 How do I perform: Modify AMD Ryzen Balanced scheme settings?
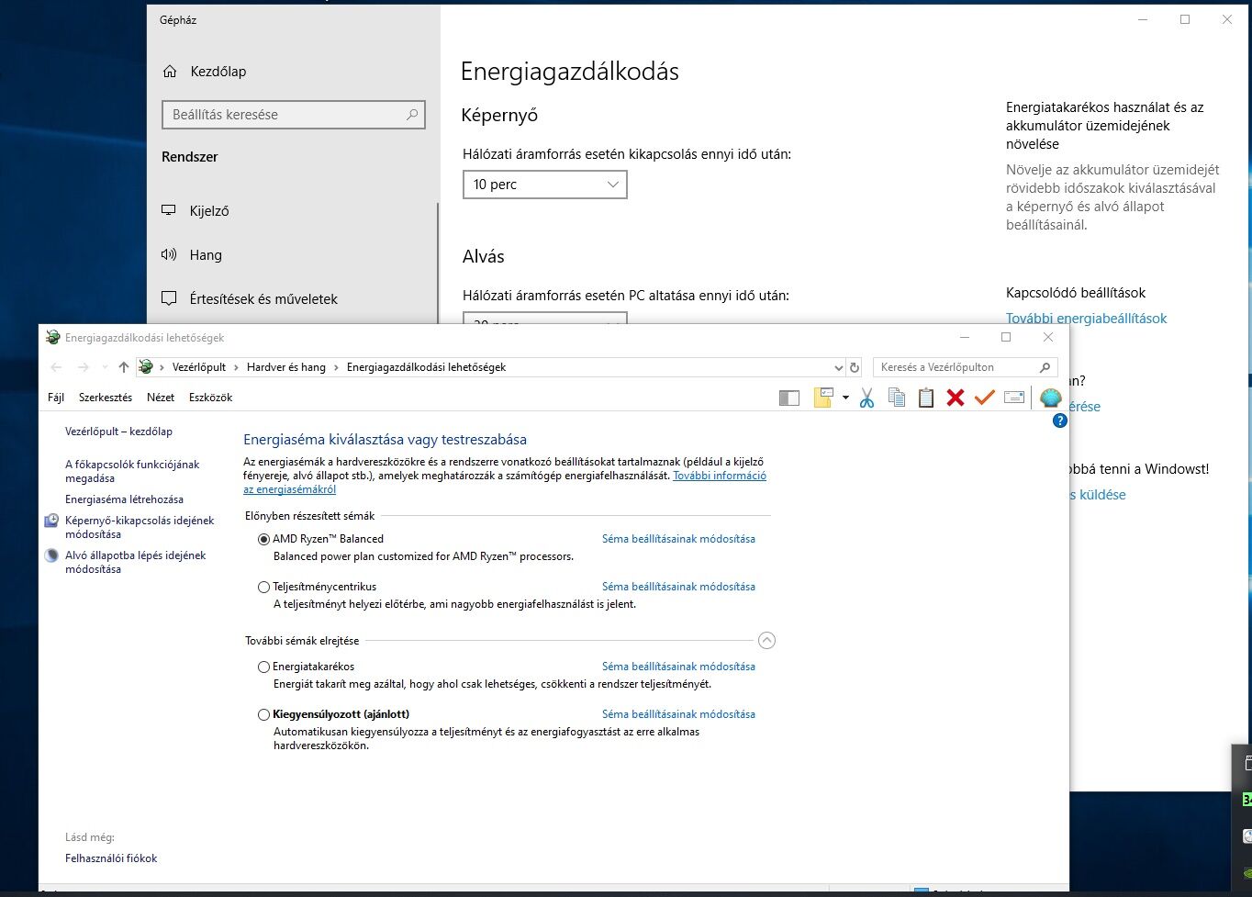click(678, 539)
